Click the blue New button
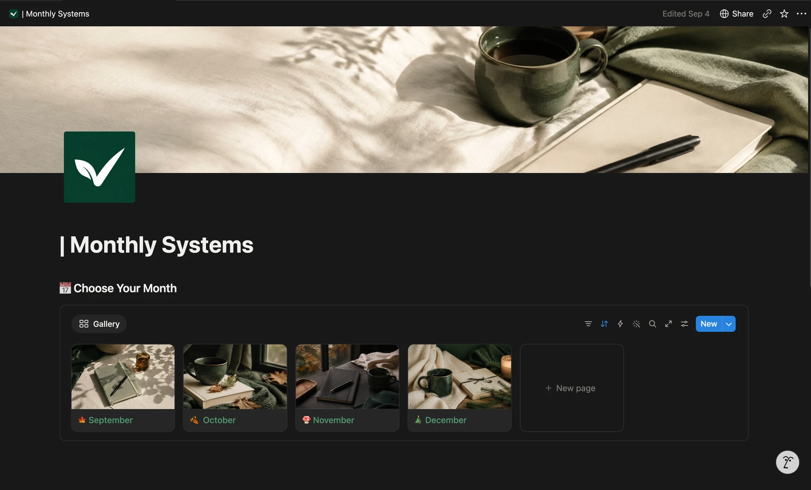This screenshot has height=490, width=811. 709,324
